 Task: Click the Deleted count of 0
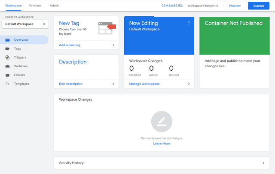point(171,68)
